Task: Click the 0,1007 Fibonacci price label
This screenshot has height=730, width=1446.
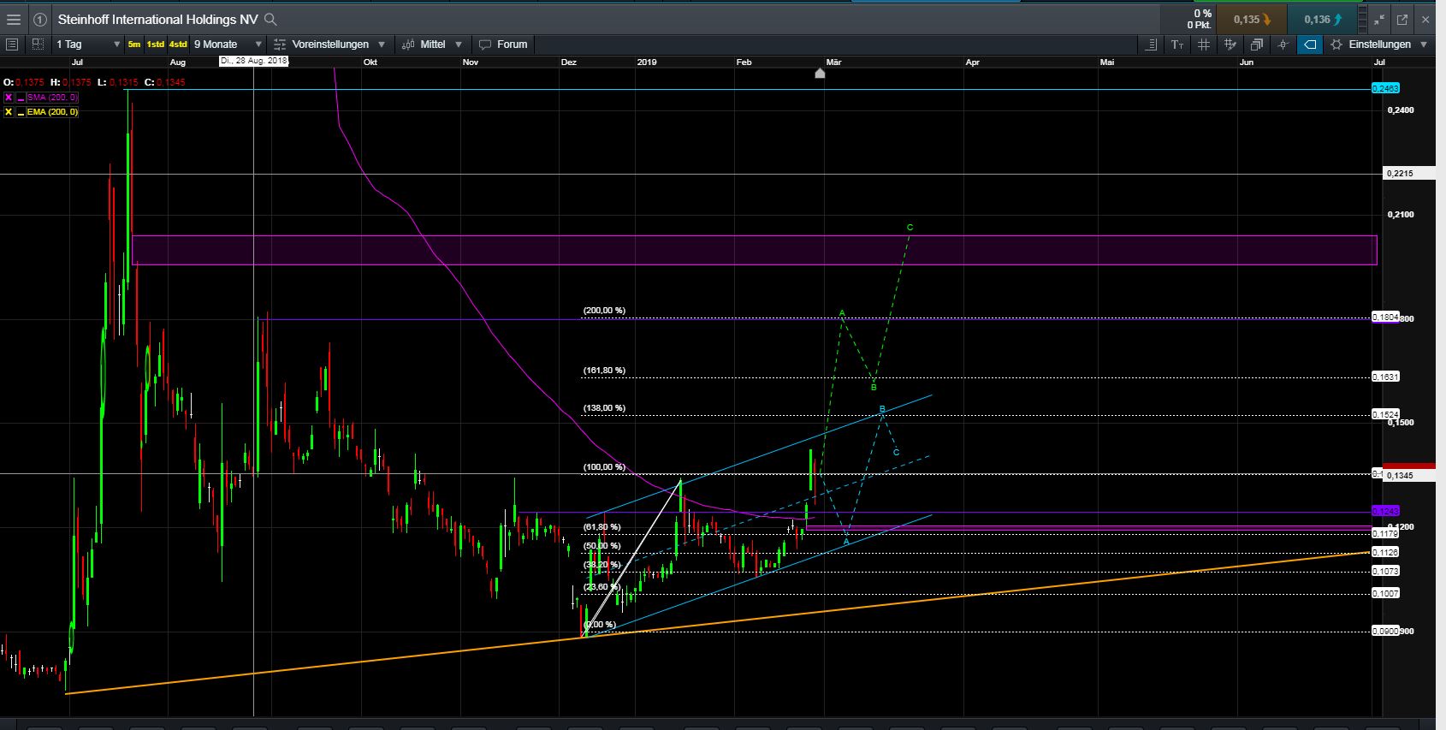Action: click(x=1385, y=594)
